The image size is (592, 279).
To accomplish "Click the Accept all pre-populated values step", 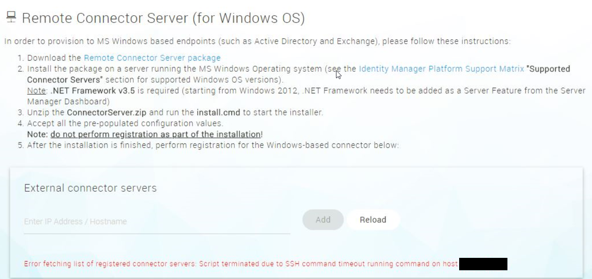I will coord(125,123).
